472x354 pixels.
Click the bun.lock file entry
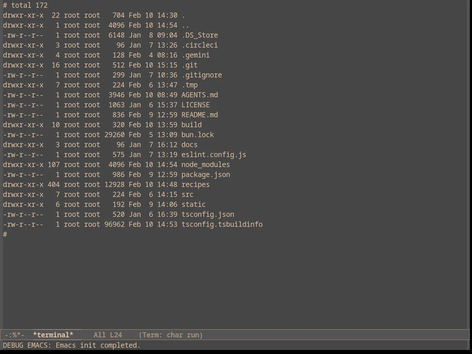[198, 135]
